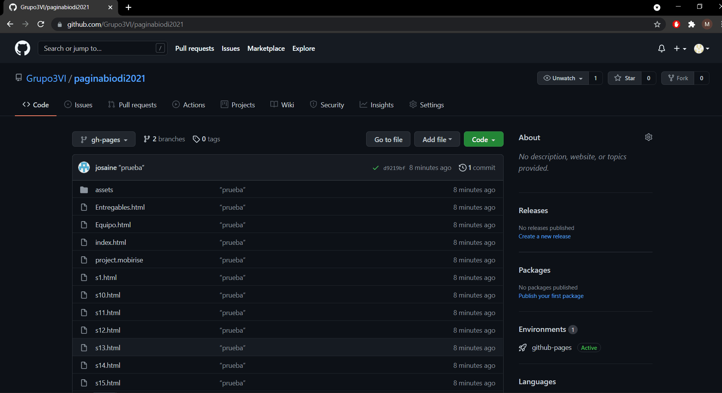Viewport: 722px width, 393px height.
Task: Open the repository Settings tab
Action: click(x=426, y=105)
